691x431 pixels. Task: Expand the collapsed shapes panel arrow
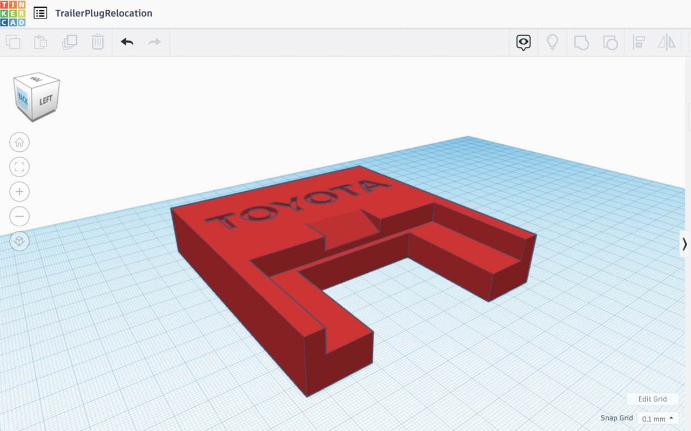coord(685,244)
